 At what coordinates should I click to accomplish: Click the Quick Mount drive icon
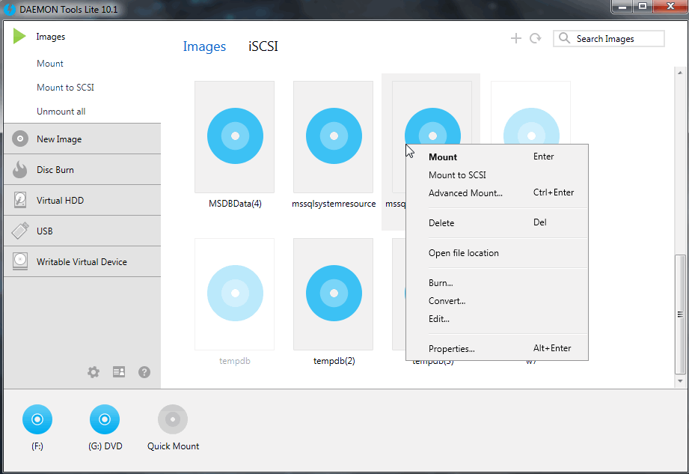[173, 419]
